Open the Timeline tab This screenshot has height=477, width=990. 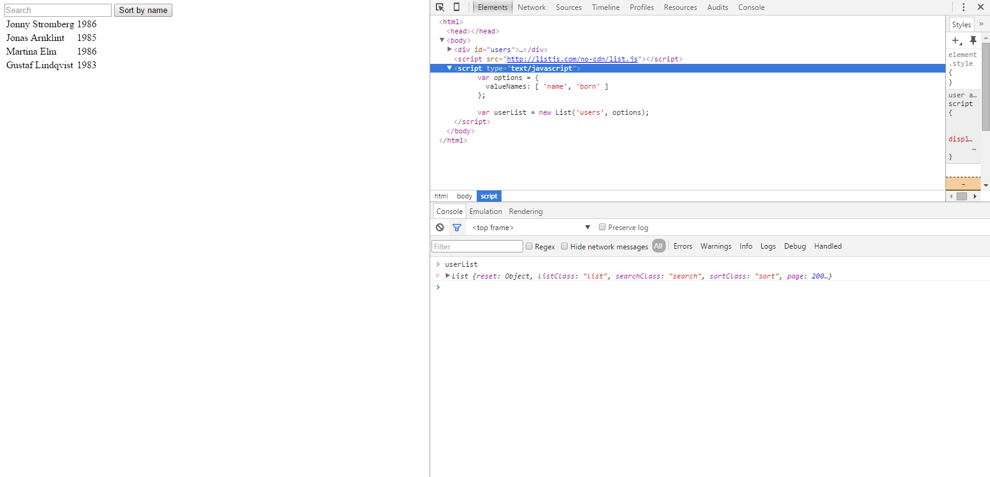[606, 7]
